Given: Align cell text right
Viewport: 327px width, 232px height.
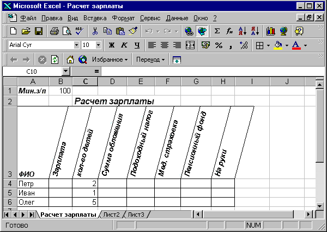Looking at the screenshot, I should coord(177,45).
